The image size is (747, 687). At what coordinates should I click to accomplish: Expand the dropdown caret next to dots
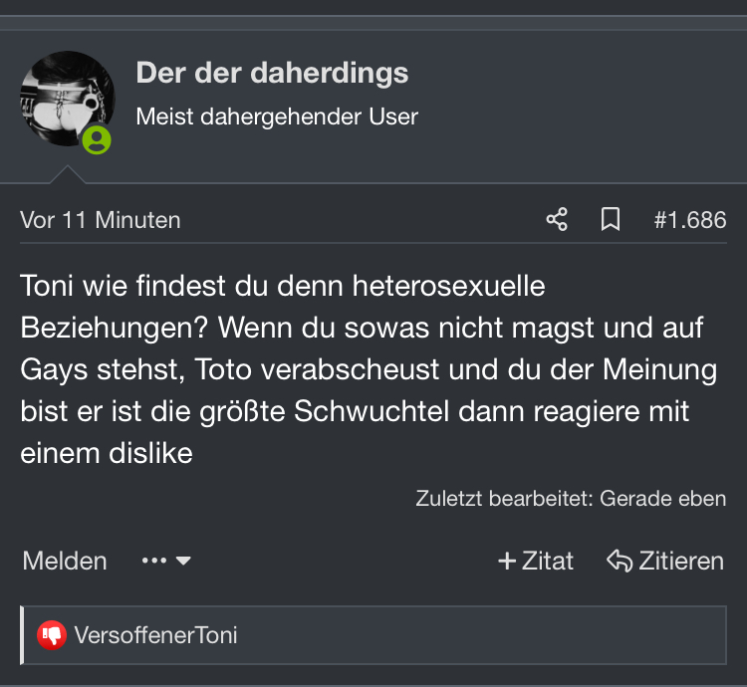click(183, 561)
